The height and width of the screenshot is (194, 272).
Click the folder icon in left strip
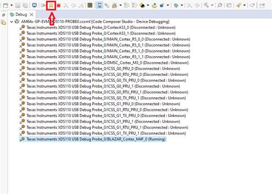pyautogui.click(x=3, y=22)
